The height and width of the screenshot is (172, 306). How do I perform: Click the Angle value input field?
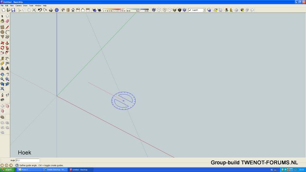(28, 160)
